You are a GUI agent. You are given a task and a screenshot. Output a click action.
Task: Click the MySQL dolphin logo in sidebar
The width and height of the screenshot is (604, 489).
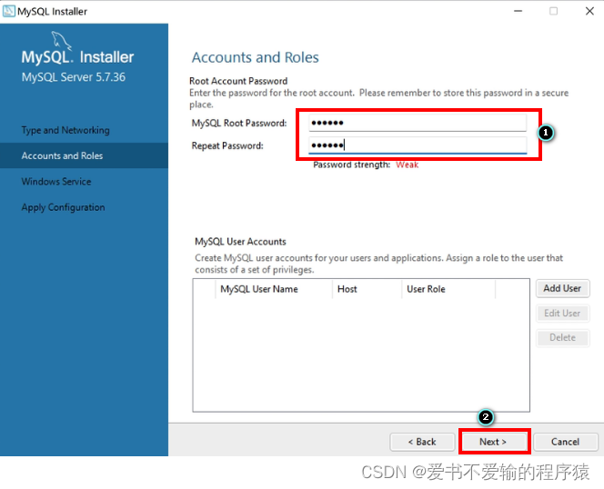pos(62,39)
